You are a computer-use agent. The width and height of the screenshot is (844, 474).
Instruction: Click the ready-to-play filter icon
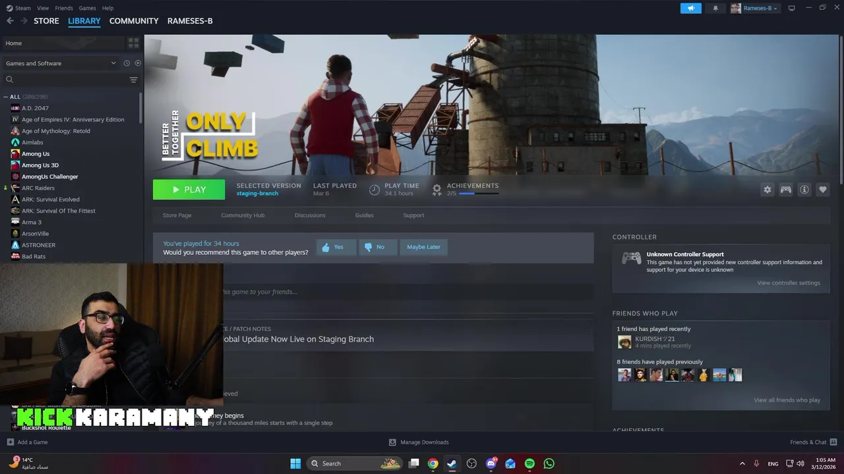click(x=138, y=63)
